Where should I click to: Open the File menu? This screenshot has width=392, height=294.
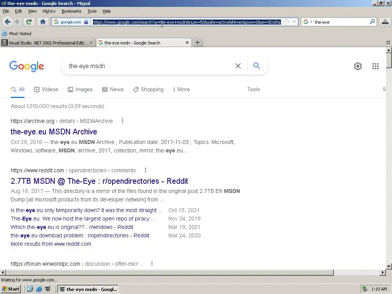6,11
